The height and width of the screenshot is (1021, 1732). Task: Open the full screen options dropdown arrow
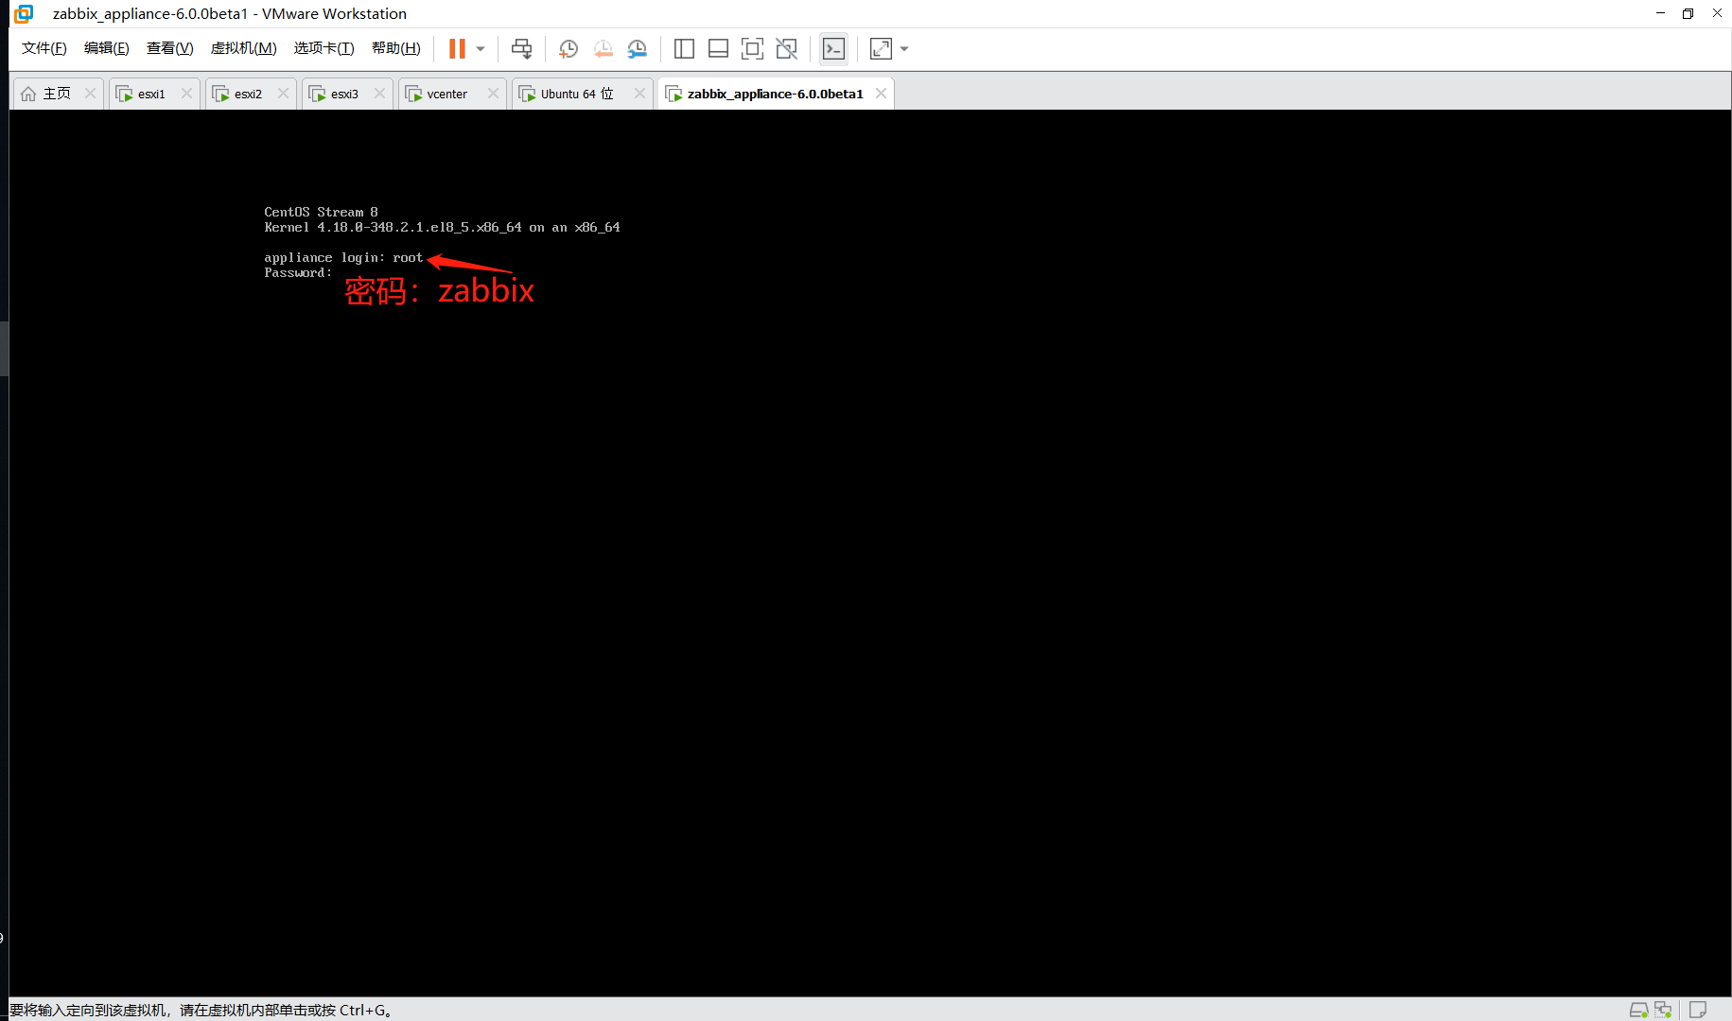click(x=903, y=48)
